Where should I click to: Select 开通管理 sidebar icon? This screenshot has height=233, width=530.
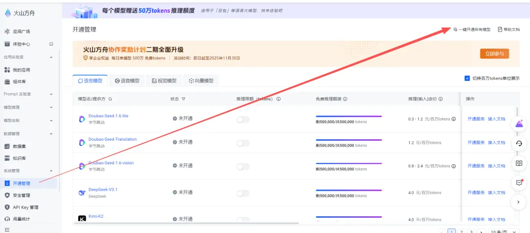[x=7, y=183]
